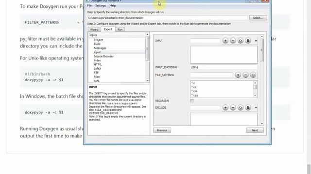
Task: Select the *.cxx file pattern
Action: click(x=194, y=91)
